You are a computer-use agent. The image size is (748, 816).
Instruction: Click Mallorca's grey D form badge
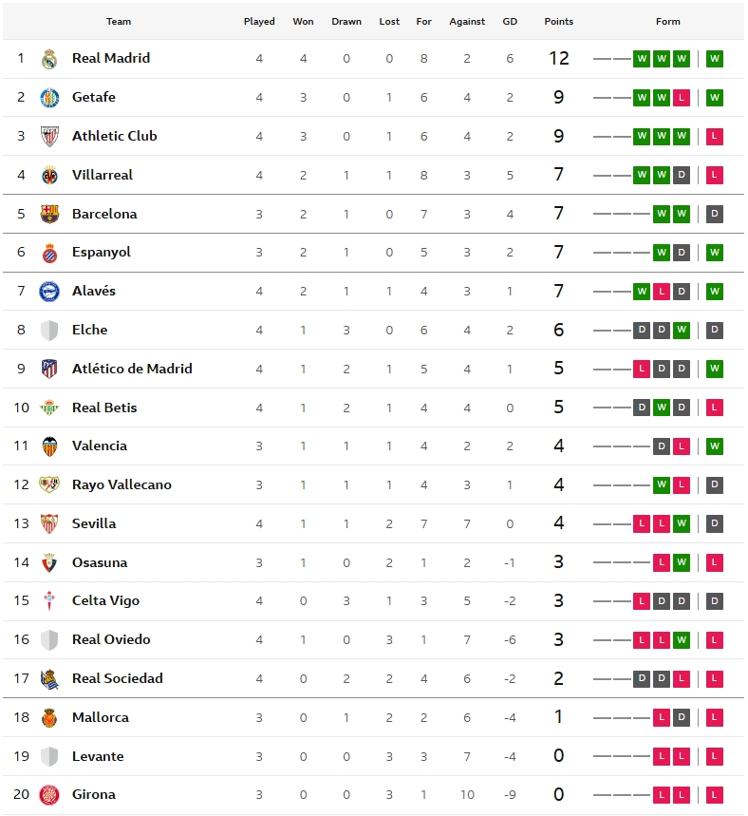682,717
